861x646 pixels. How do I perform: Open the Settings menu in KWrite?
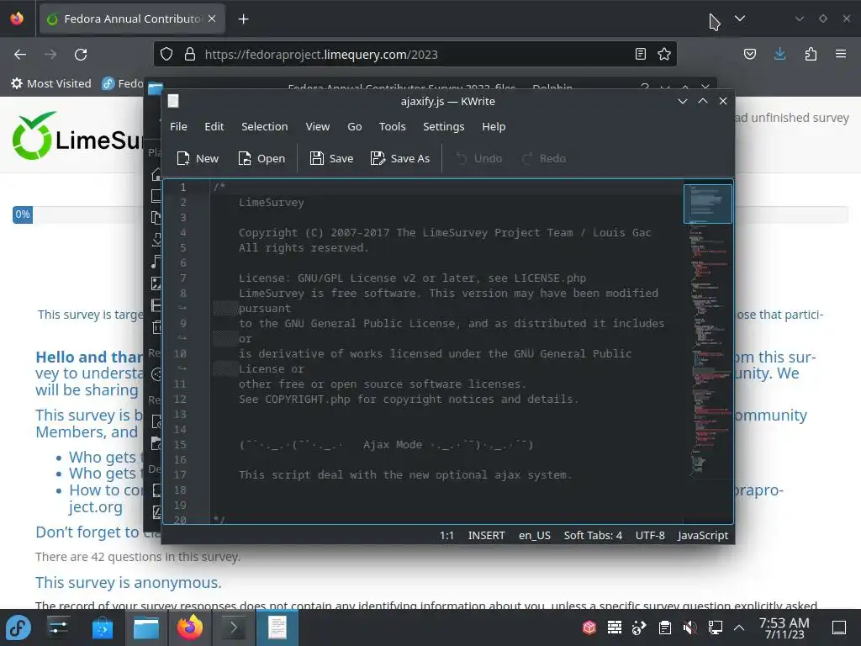[443, 126]
